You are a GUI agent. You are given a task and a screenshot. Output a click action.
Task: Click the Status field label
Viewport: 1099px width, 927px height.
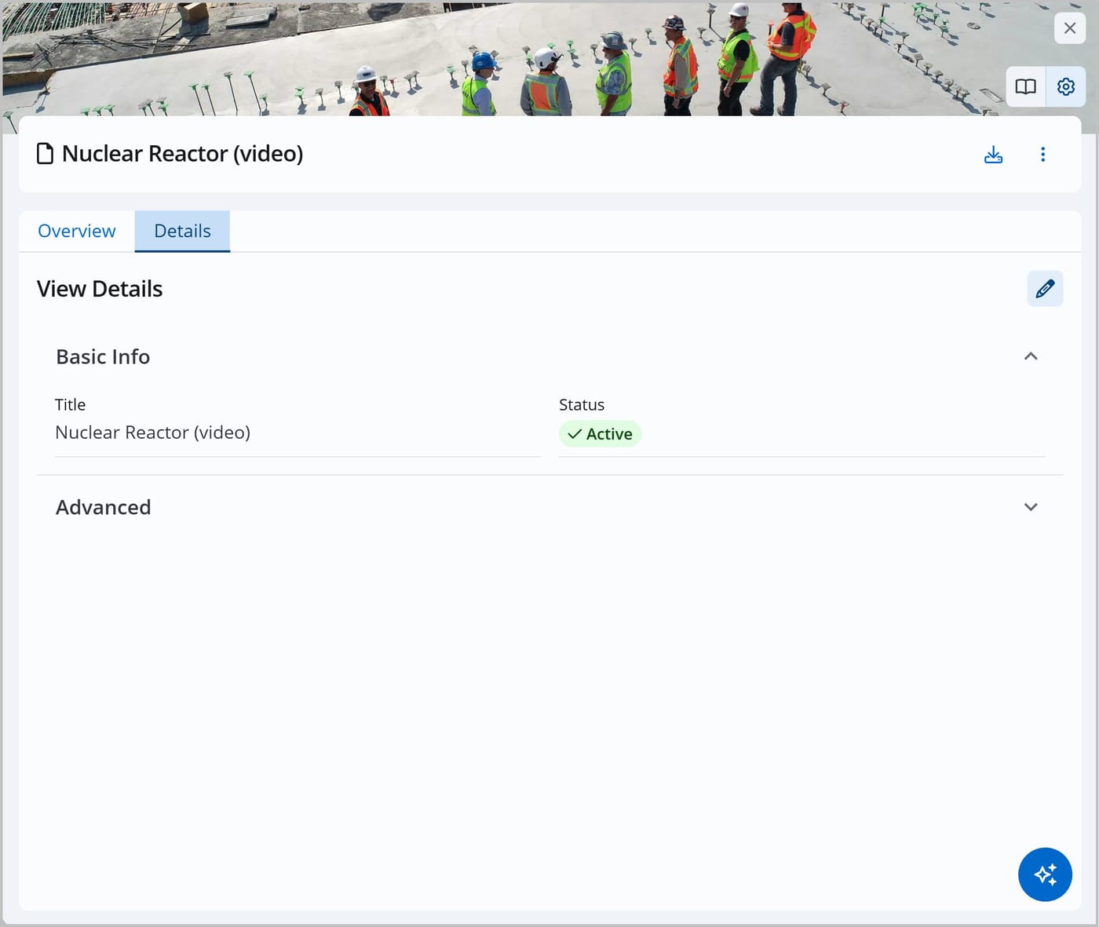click(x=582, y=405)
